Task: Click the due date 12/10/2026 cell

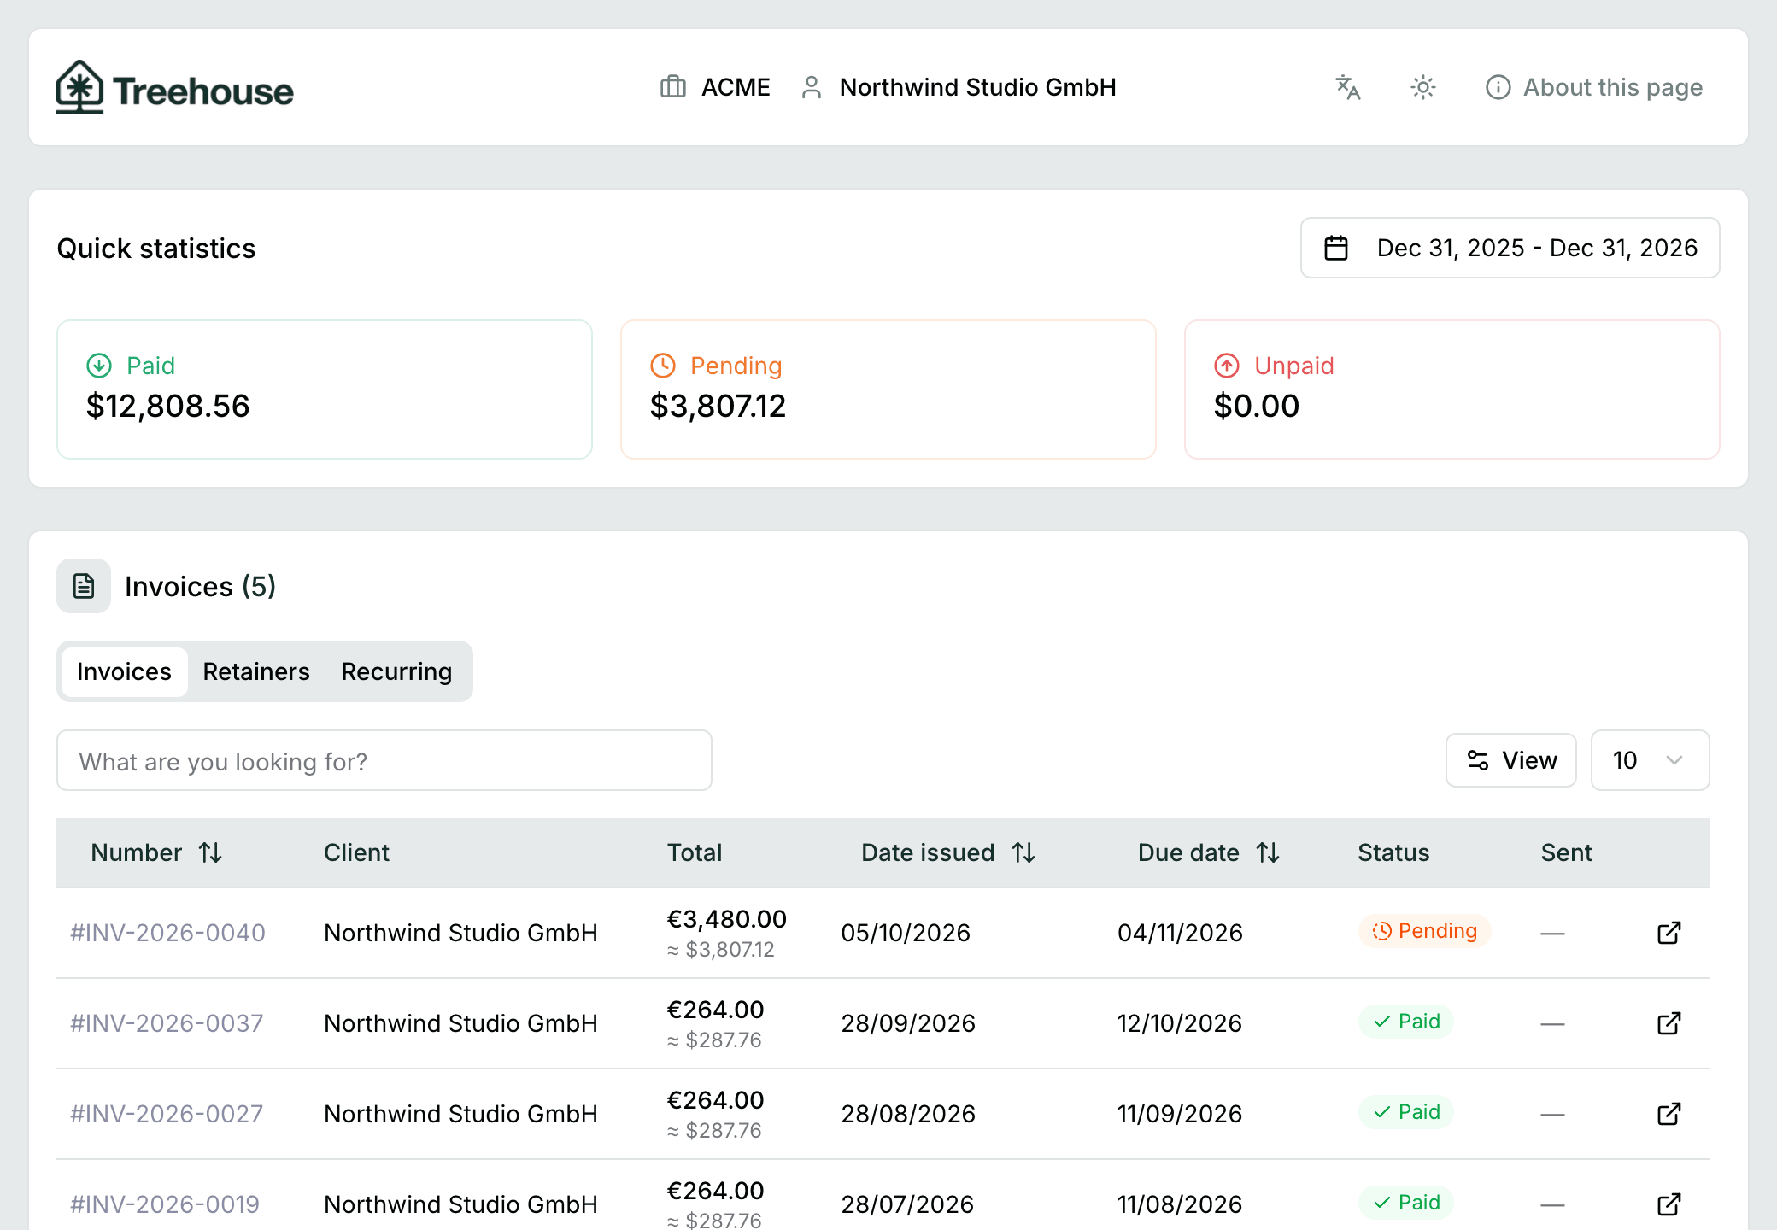Action: click(x=1180, y=1023)
